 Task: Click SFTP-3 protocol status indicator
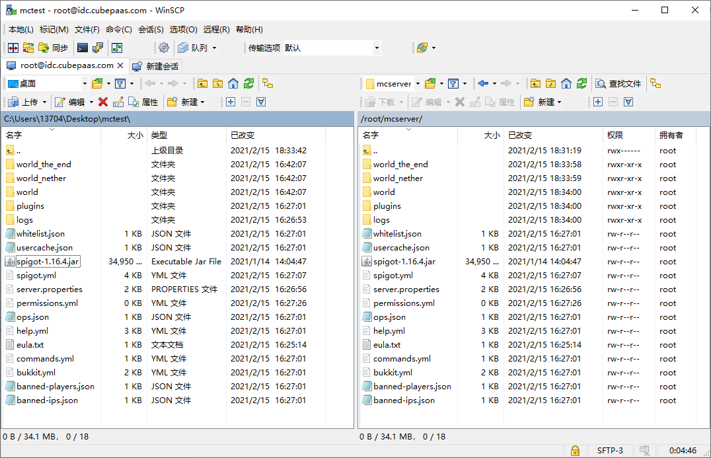(610, 450)
